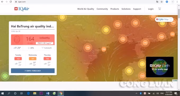Open the World Air Quality menu
The image size is (180, 96).
(x=86, y=9)
